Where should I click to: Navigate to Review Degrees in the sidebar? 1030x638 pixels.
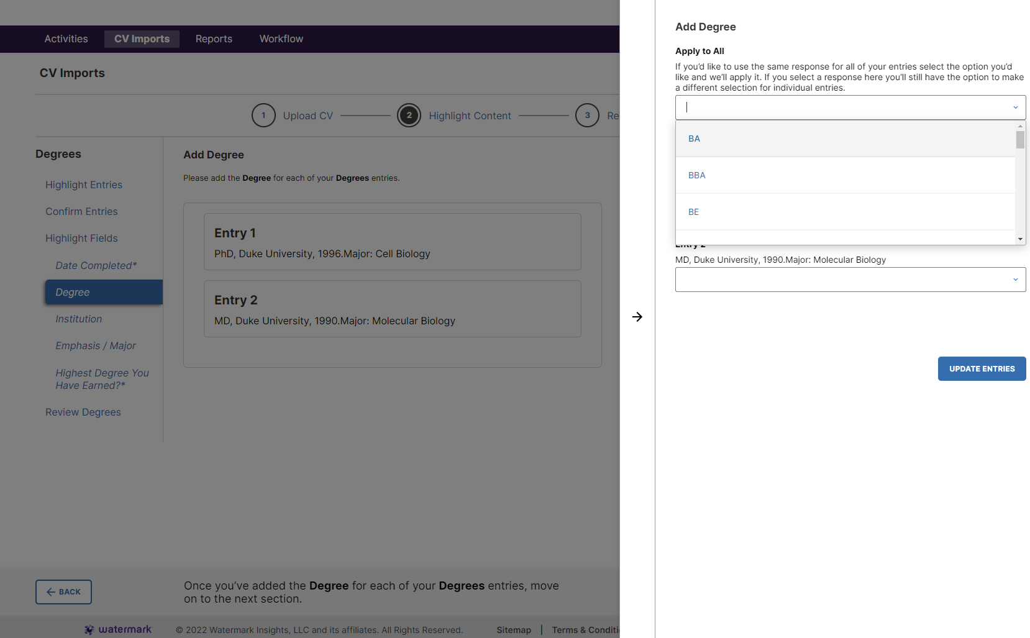[83, 412]
